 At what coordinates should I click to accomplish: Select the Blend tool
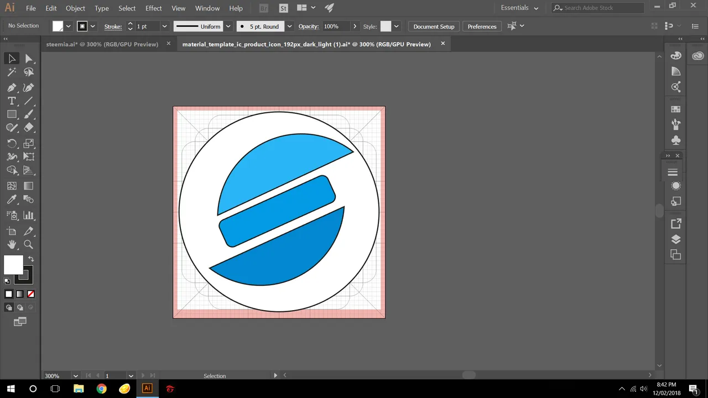29,200
